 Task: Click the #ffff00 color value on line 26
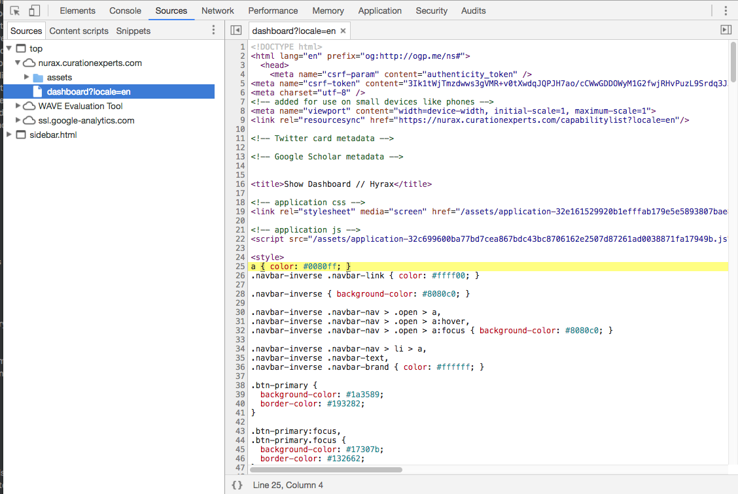[x=448, y=276]
